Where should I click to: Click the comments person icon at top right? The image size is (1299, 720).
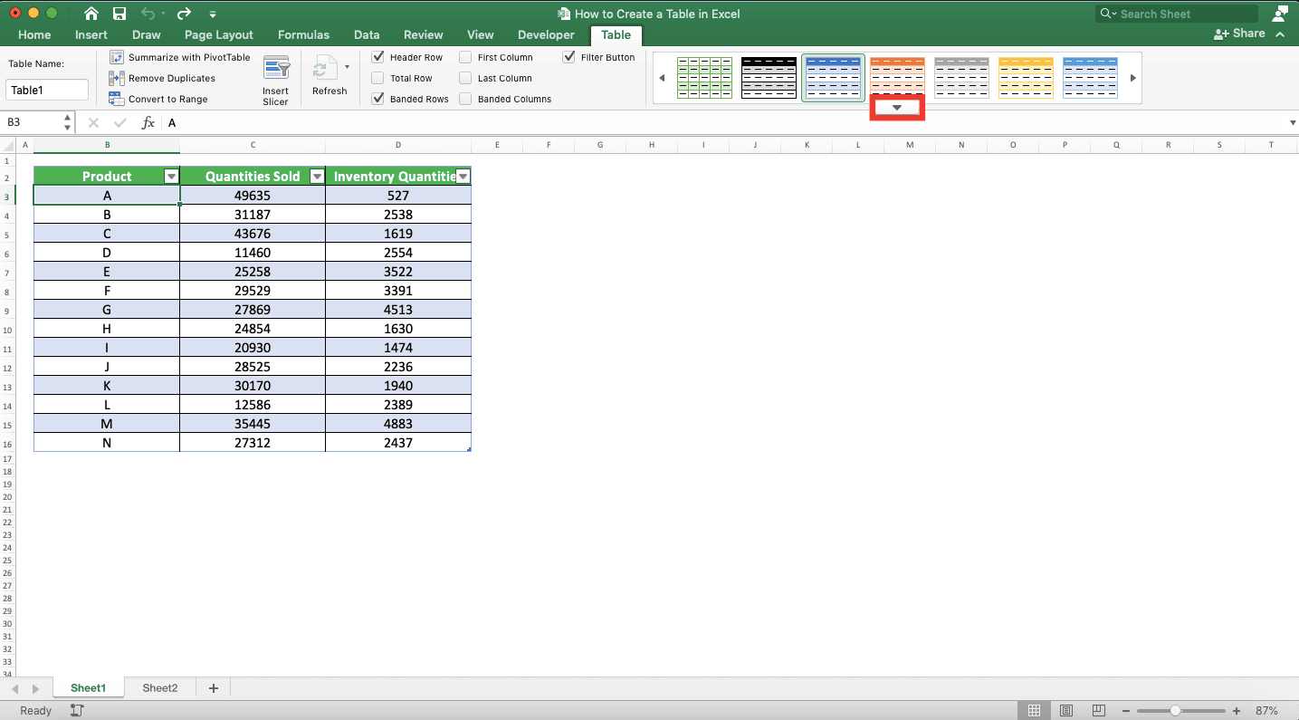pyautogui.click(x=1280, y=13)
